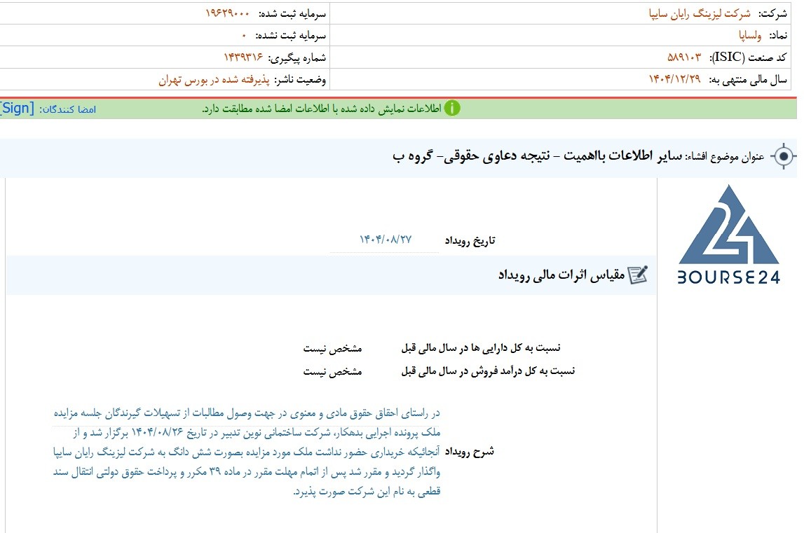Click the امضا کنندگان label
This screenshot has height=533, width=804.
[68, 109]
